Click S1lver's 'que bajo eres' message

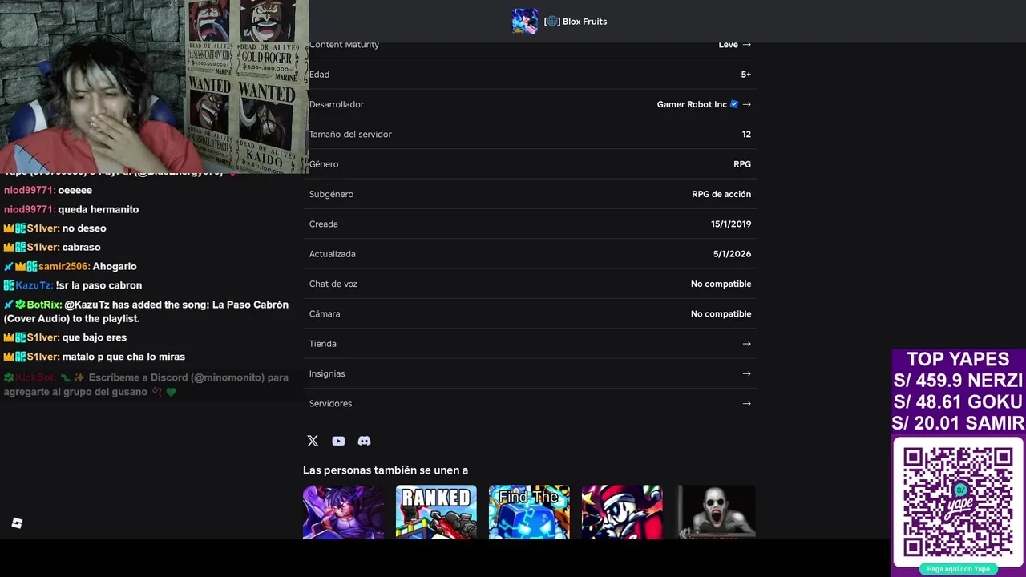point(95,337)
